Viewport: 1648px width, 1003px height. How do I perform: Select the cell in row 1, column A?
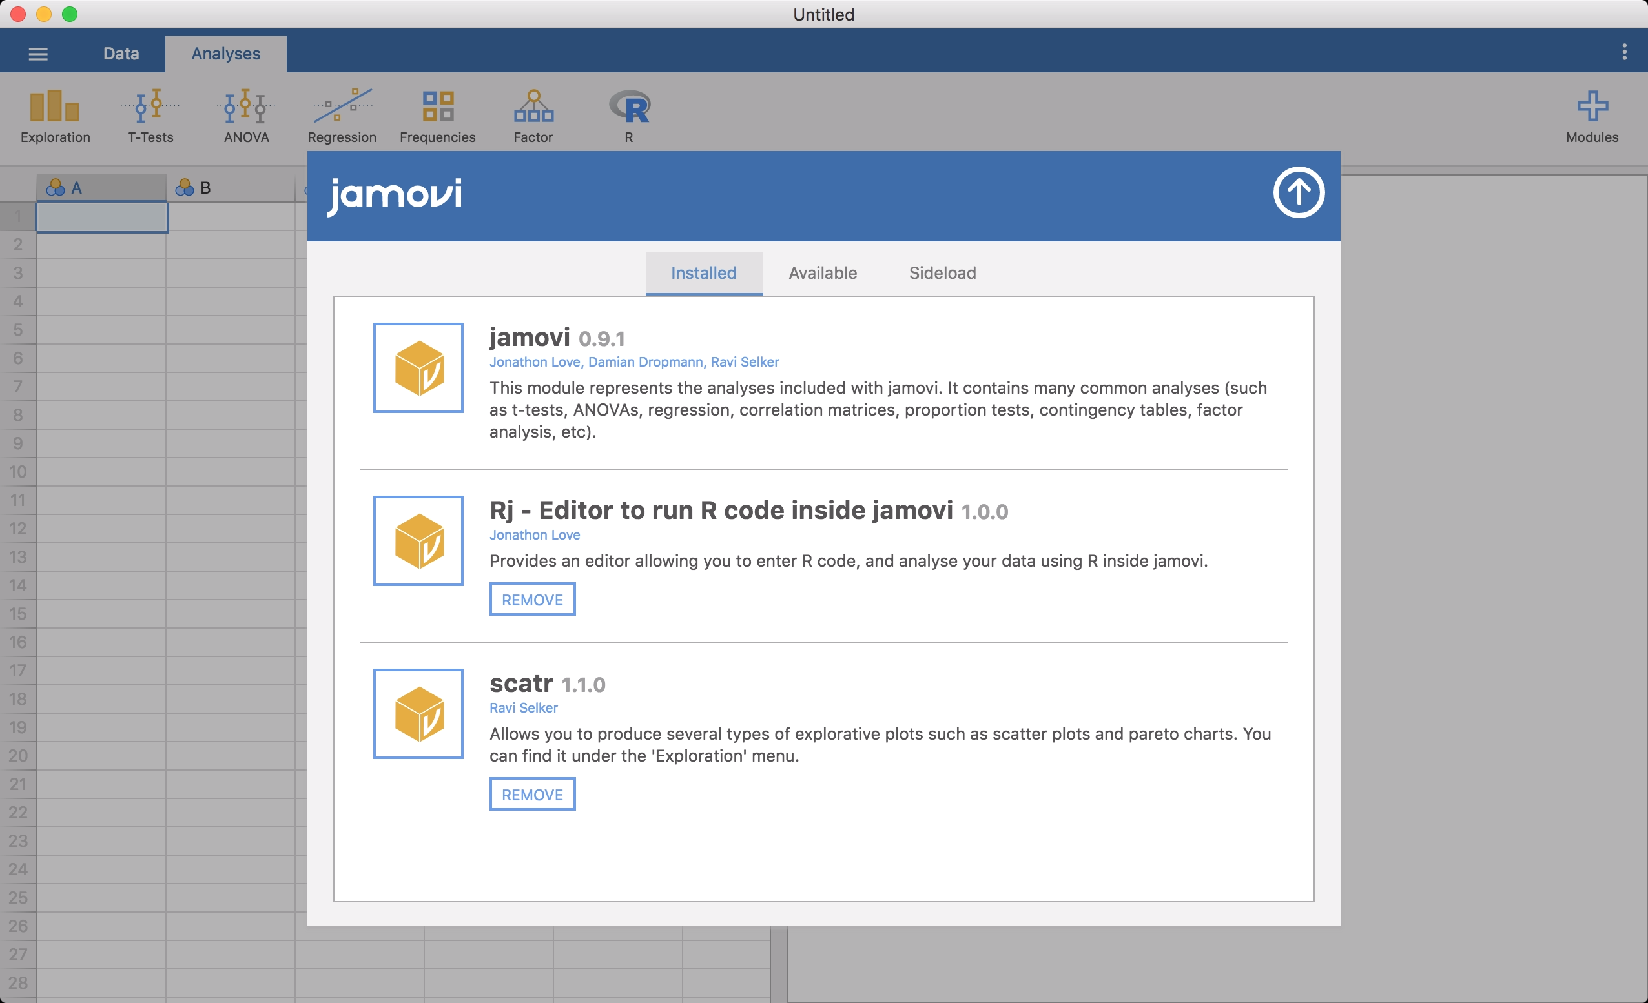point(101,217)
